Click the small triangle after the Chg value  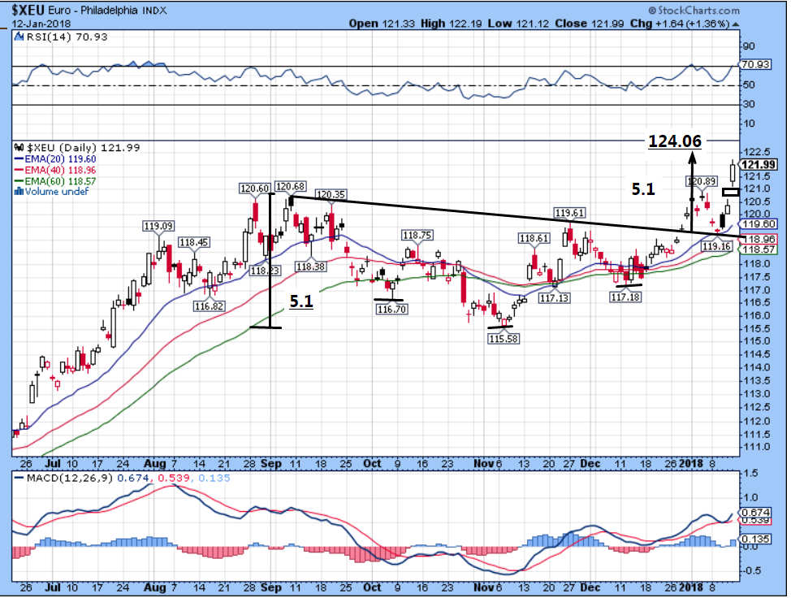point(736,24)
